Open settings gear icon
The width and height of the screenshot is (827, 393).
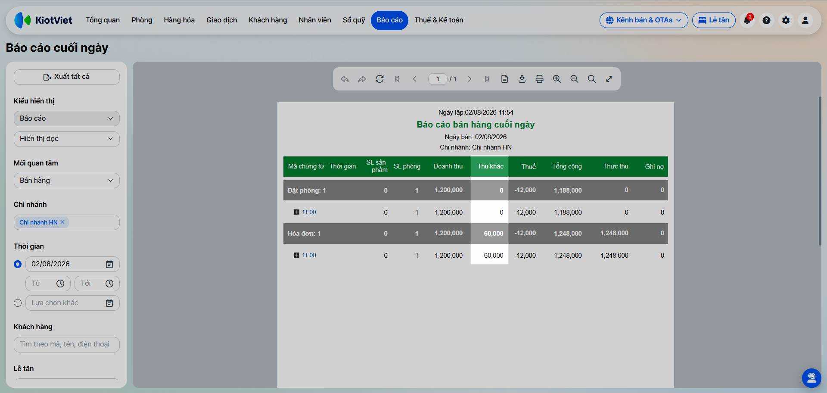[x=786, y=20]
